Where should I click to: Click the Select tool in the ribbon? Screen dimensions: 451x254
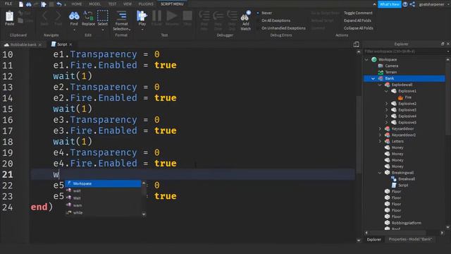pos(102,16)
